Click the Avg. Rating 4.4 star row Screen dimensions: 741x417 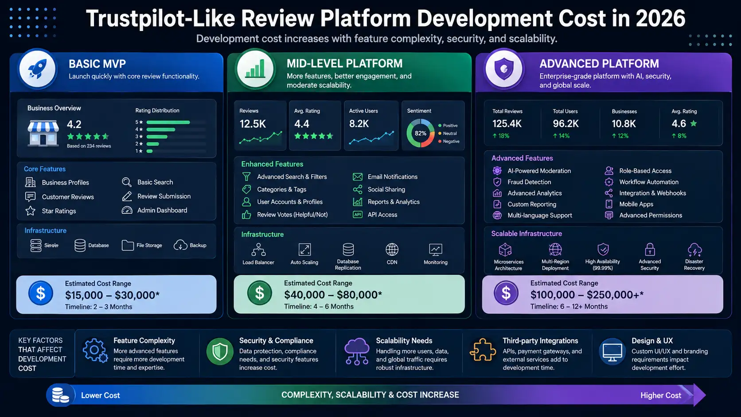(x=314, y=136)
